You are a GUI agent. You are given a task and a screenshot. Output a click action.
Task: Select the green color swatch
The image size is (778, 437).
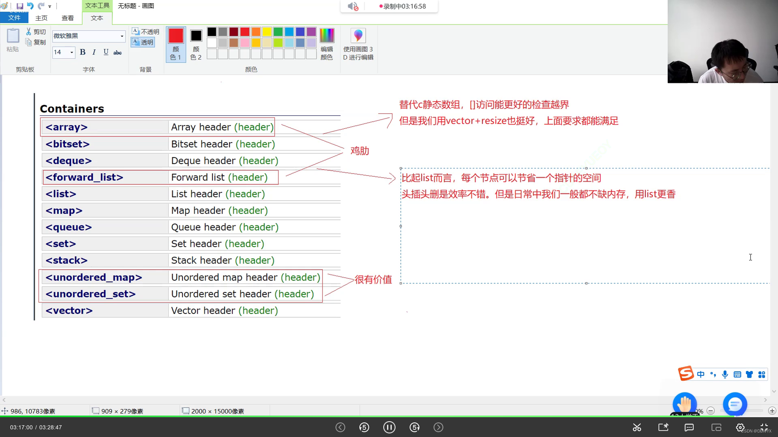(278, 31)
